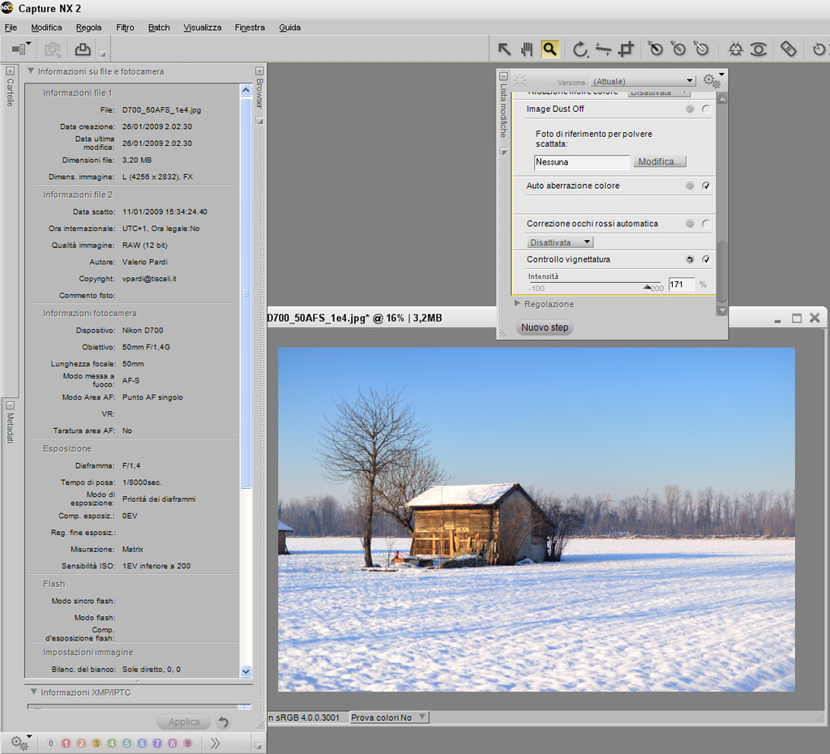Select the red-eye correction tool
The width and height of the screenshot is (830, 754).
(x=758, y=49)
